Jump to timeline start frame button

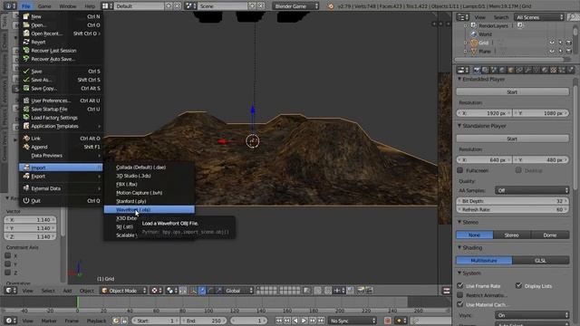tap(279, 321)
